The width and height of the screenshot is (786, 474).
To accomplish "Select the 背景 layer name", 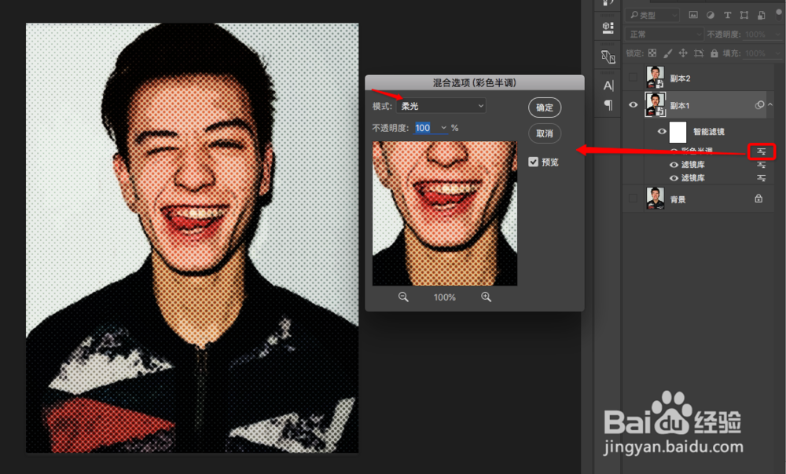I will (678, 199).
